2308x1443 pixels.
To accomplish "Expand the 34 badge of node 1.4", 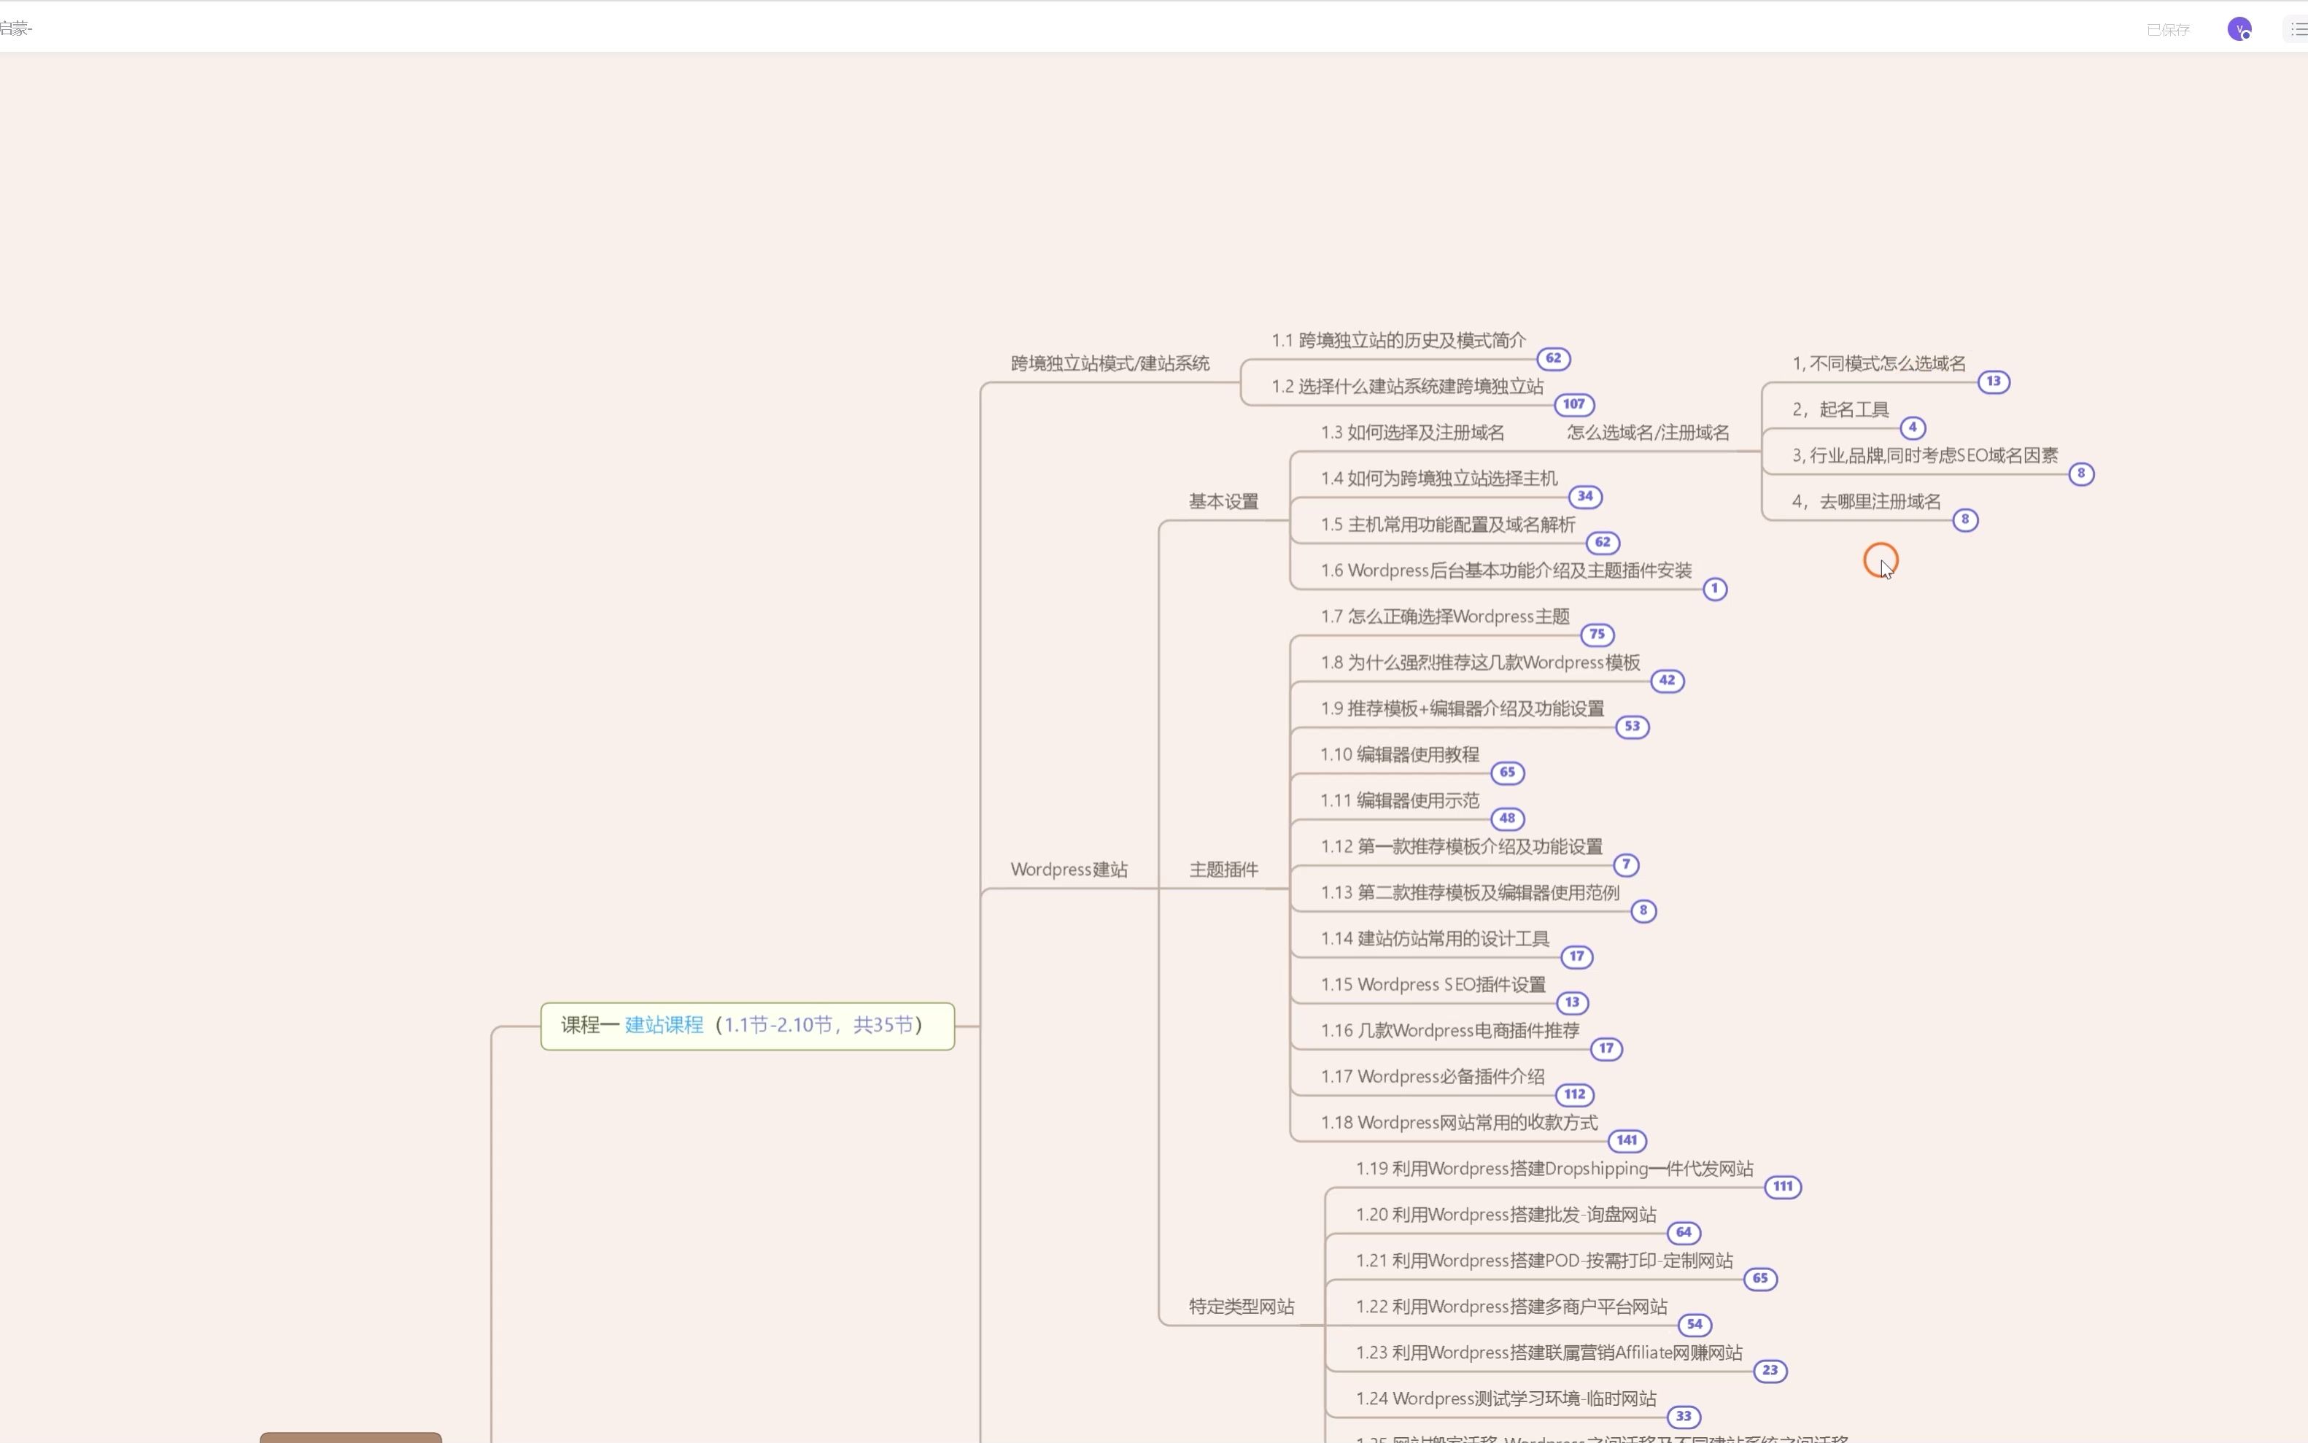I will click(1585, 496).
